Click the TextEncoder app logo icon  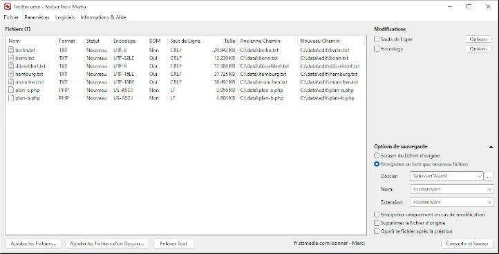pos(8,7)
